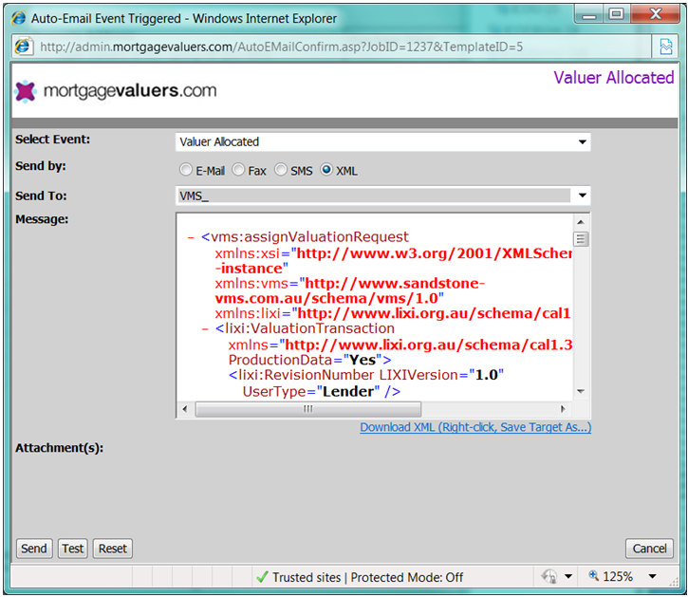Click the horizontal scroll right arrow
Image resolution: width=688 pixels, height=597 pixels.
563,409
